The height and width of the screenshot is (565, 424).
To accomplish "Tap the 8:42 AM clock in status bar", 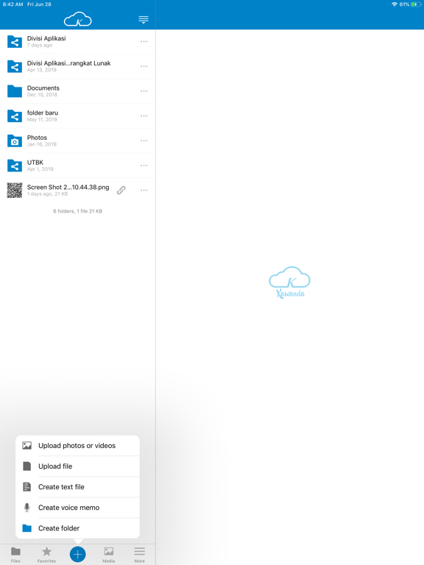I will [13, 4].
